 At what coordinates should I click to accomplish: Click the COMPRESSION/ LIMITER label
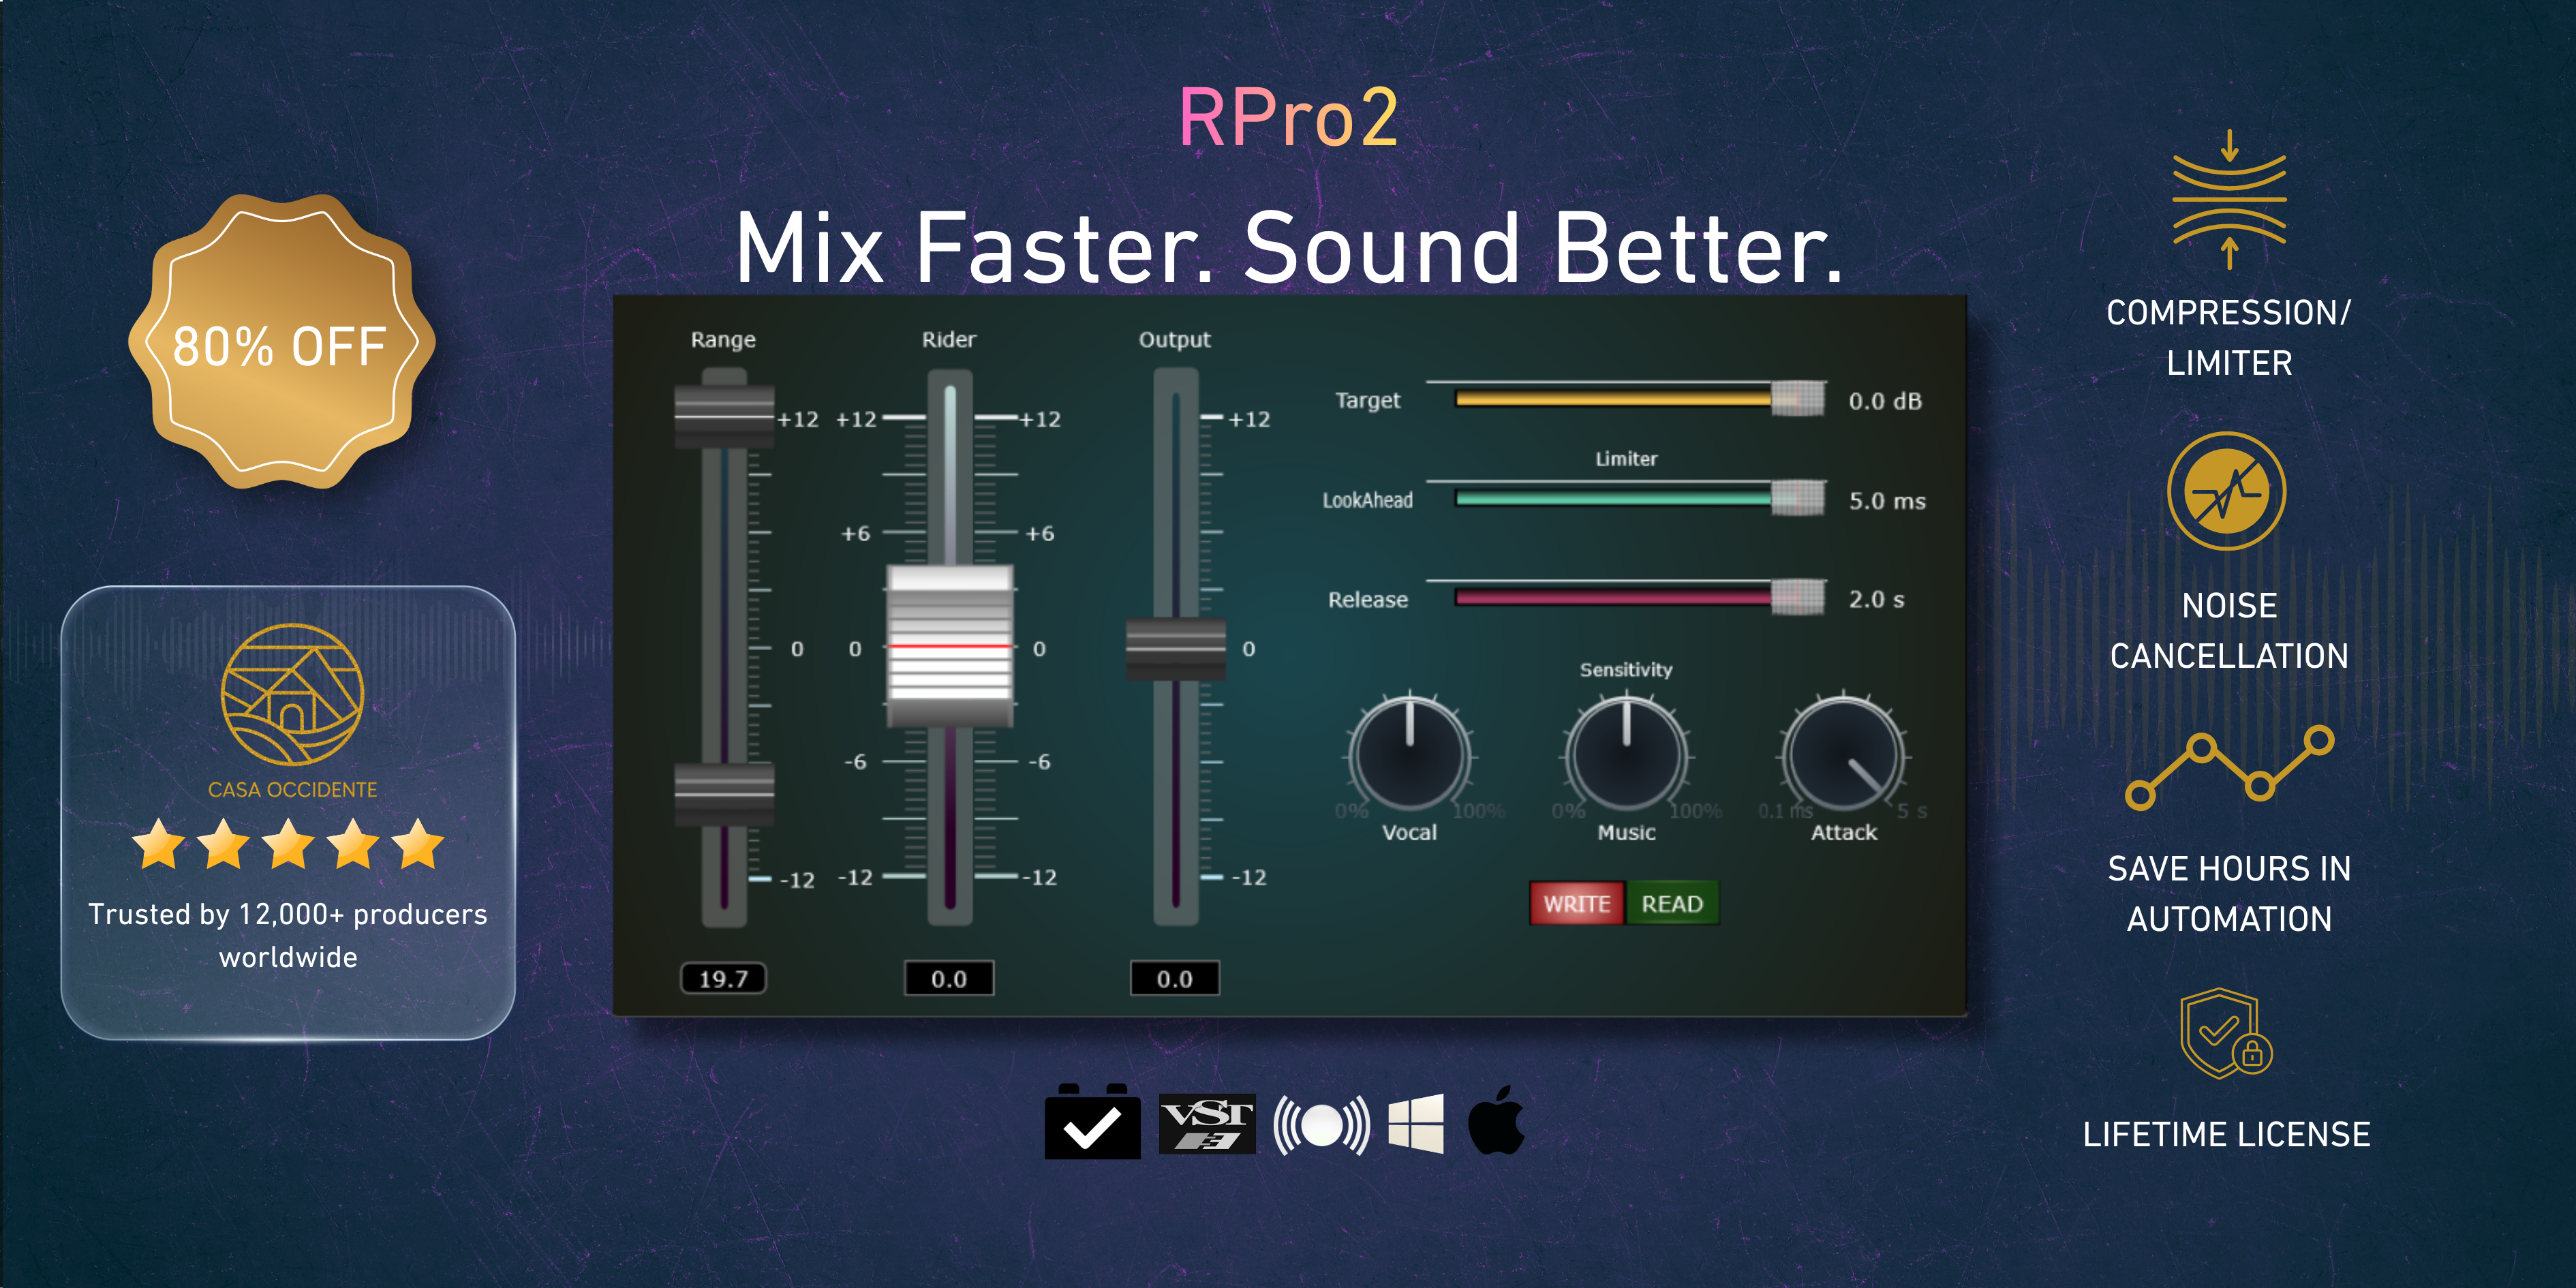(2229, 337)
